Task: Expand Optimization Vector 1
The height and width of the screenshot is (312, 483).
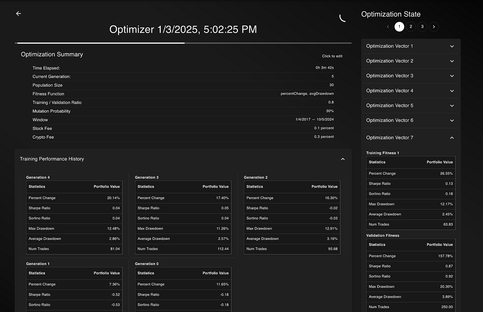Action: tap(411, 46)
